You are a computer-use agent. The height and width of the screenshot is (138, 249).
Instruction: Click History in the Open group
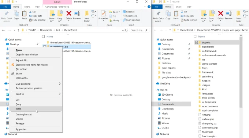114,20
